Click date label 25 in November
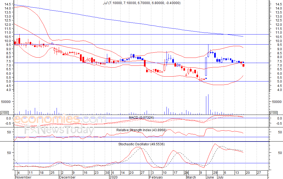The image size is (283, 179). pos(52,173)
